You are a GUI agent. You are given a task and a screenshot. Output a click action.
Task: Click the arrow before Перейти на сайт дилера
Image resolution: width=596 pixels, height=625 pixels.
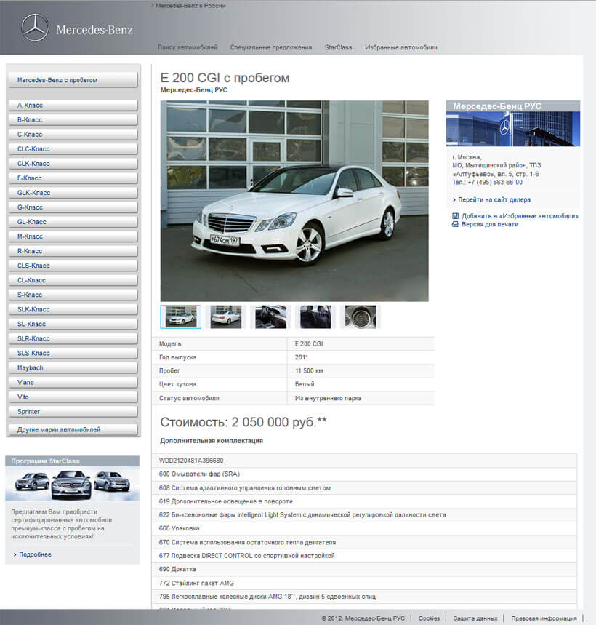pos(454,199)
